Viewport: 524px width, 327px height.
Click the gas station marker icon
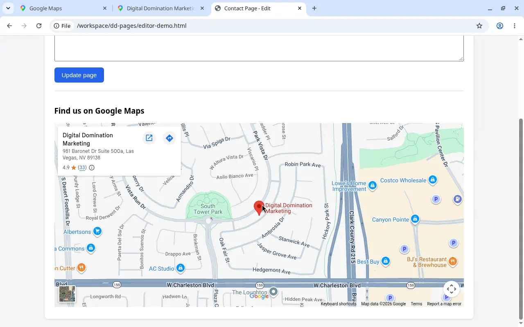click(457, 199)
